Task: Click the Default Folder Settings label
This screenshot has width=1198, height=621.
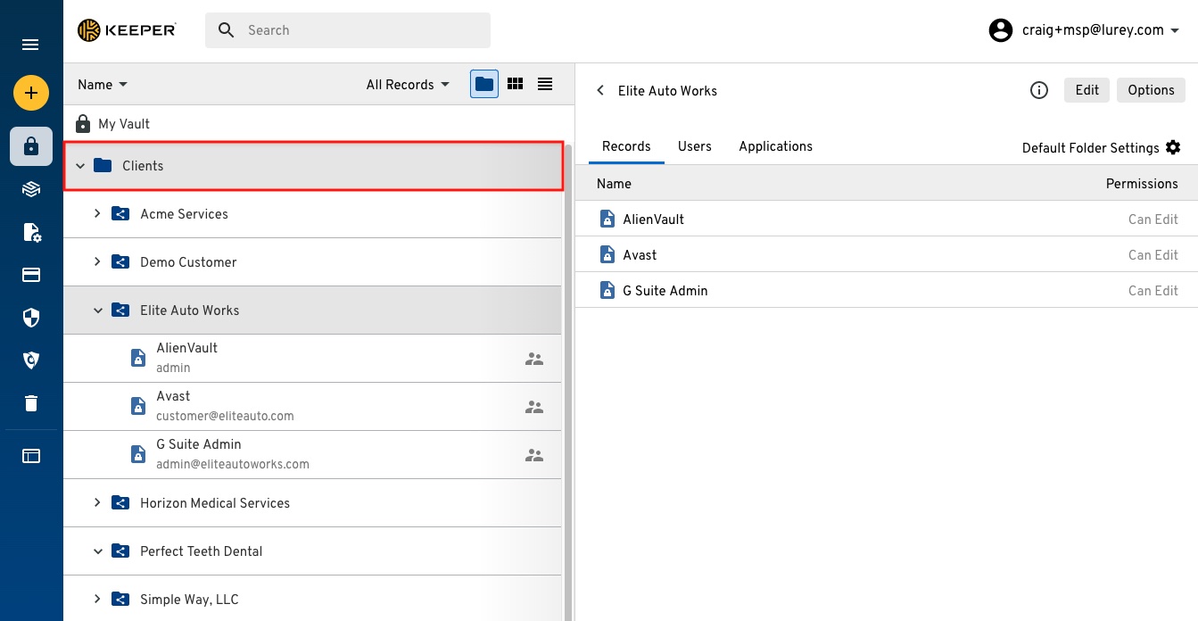Action: pyautogui.click(x=1091, y=148)
